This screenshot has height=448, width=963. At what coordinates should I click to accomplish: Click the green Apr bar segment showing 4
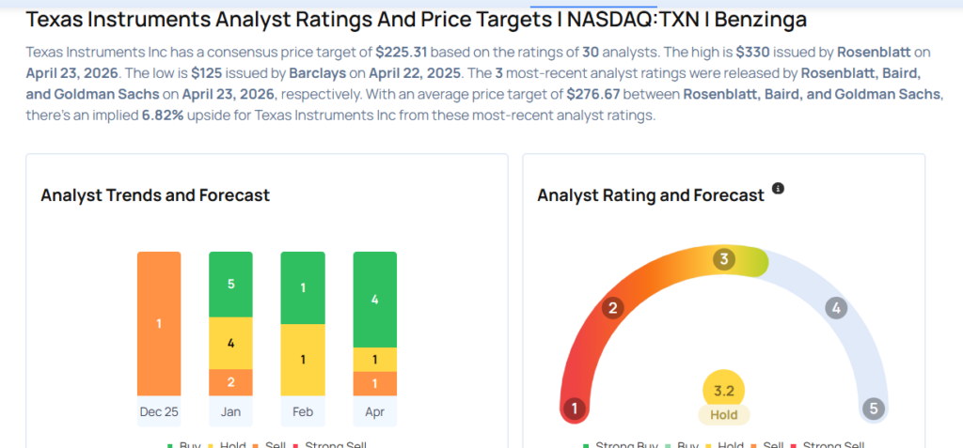click(374, 300)
